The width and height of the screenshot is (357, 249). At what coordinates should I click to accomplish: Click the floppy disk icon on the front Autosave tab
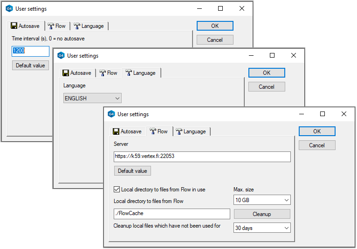[x=116, y=131]
